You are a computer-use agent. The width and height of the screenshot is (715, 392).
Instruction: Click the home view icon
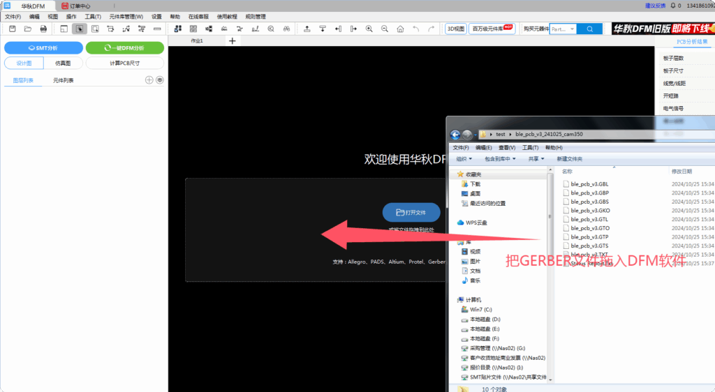coord(400,29)
